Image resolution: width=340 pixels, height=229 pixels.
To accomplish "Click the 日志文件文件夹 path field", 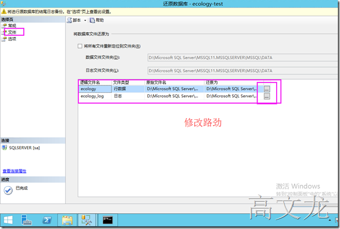I will 242,71.
